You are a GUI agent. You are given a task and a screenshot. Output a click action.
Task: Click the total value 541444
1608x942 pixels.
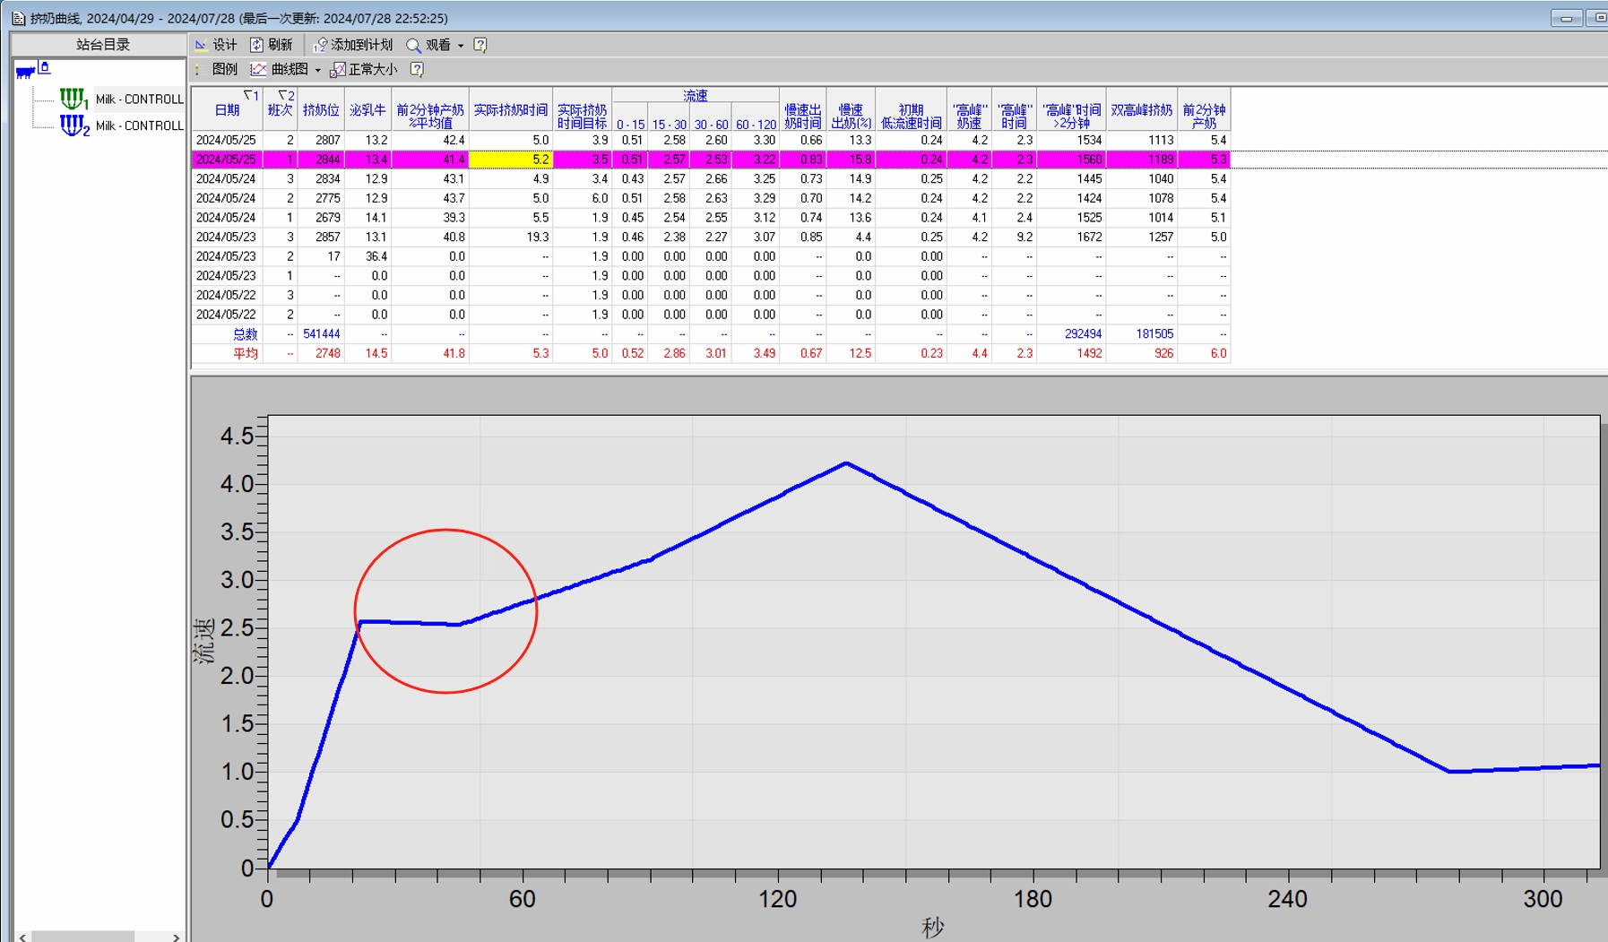coord(321,334)
